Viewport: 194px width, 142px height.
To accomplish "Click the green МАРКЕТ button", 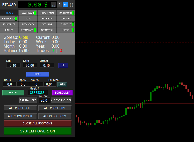I will pyautogui.click(x=13, y=93).
